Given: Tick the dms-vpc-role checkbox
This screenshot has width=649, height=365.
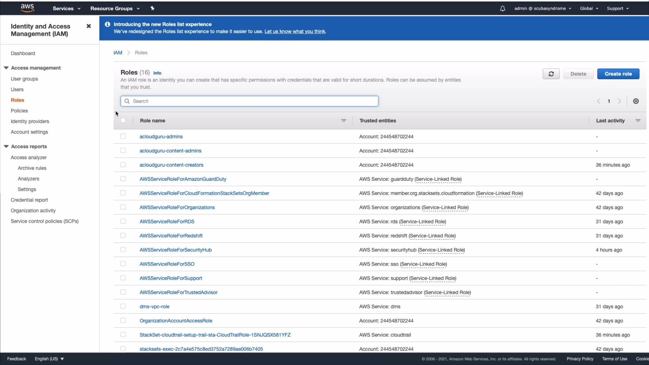Looking at the screenshot, I should click(x=123, y=307).
